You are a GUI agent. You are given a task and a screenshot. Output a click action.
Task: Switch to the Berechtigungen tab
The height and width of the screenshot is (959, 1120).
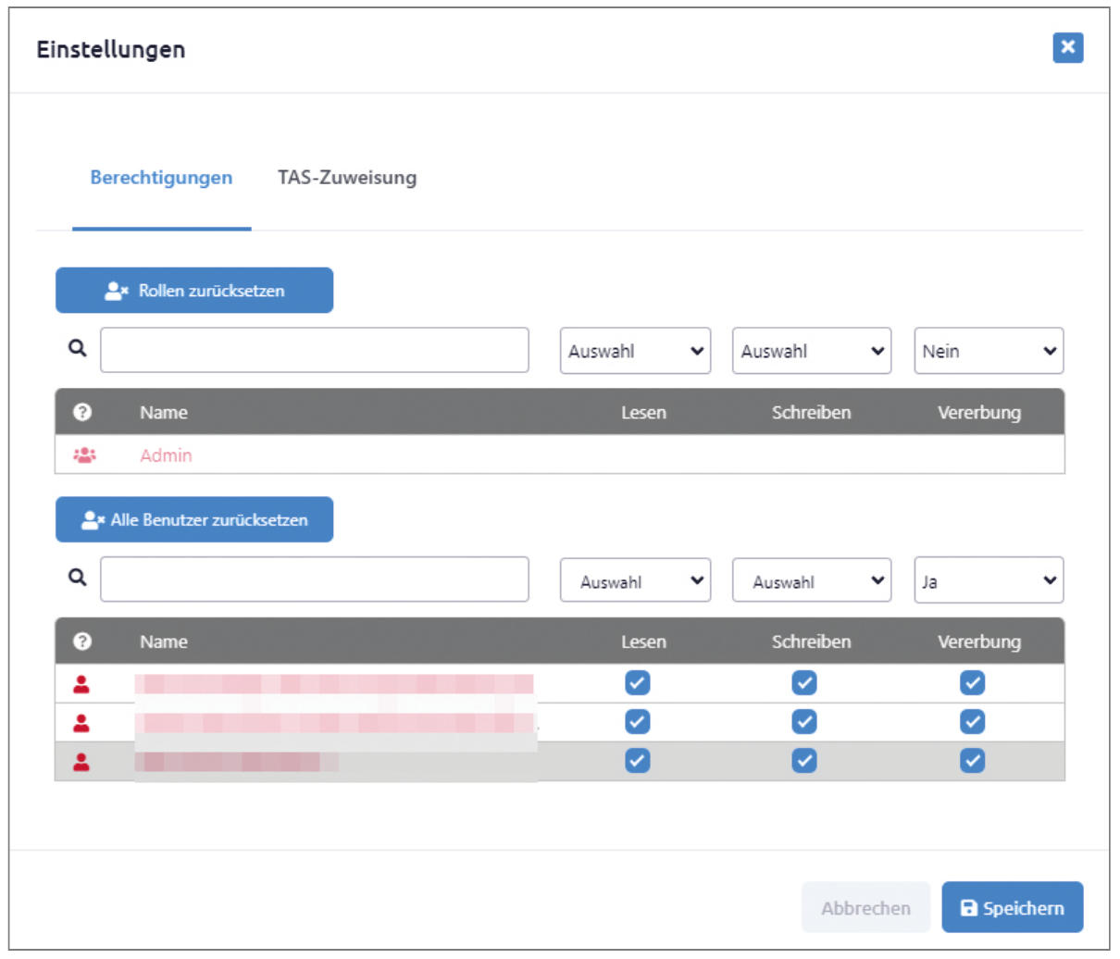(x=161, y=178)
